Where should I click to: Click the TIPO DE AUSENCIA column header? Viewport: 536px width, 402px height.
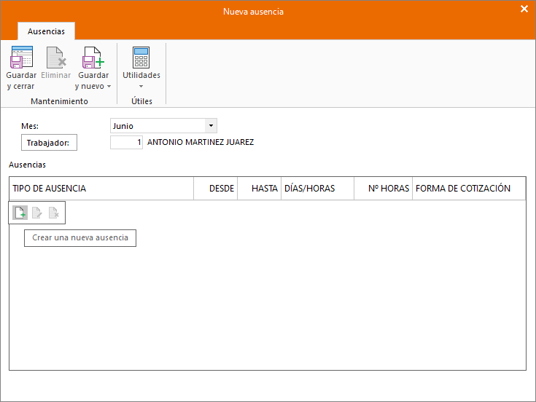(x=101, y=189)
